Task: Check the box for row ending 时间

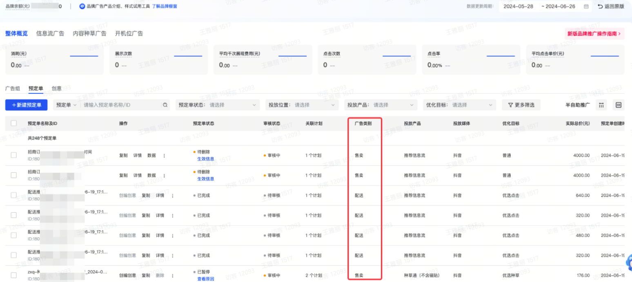Action: (14, 155)
